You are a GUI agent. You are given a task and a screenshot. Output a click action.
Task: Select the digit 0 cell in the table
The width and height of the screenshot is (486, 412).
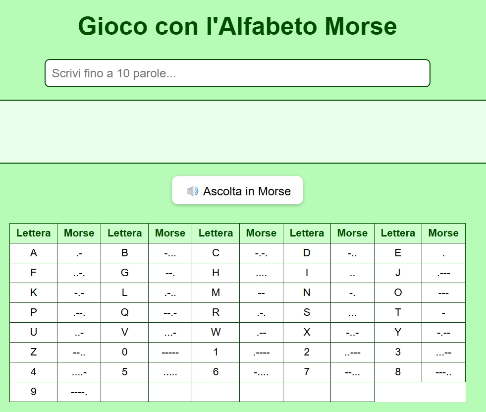point(124,352)
